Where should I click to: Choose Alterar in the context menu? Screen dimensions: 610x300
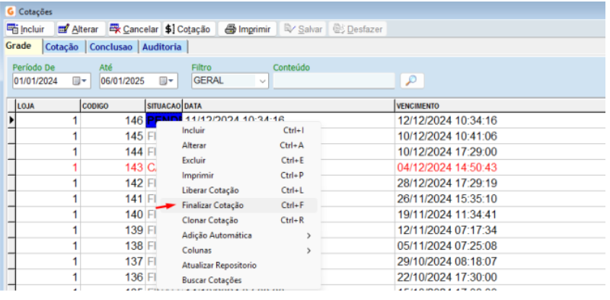click(238, 145)
